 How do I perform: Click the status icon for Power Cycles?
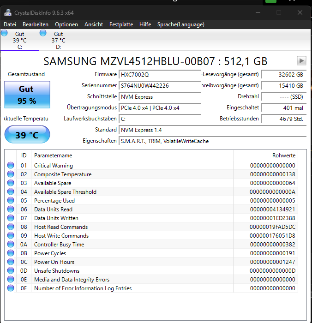[11, 253]
